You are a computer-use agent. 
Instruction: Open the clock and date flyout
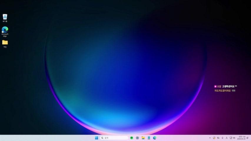pyautogui.click(x=241, y=138)
